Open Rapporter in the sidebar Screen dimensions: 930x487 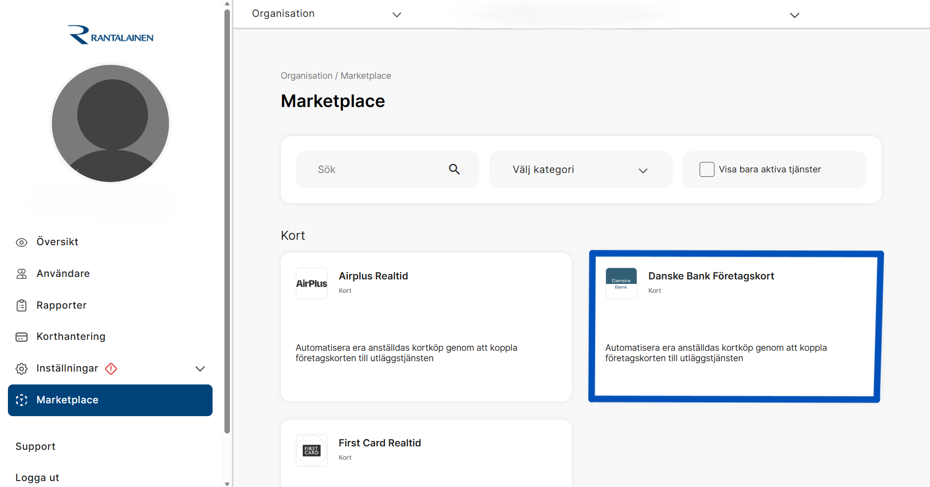61,305
